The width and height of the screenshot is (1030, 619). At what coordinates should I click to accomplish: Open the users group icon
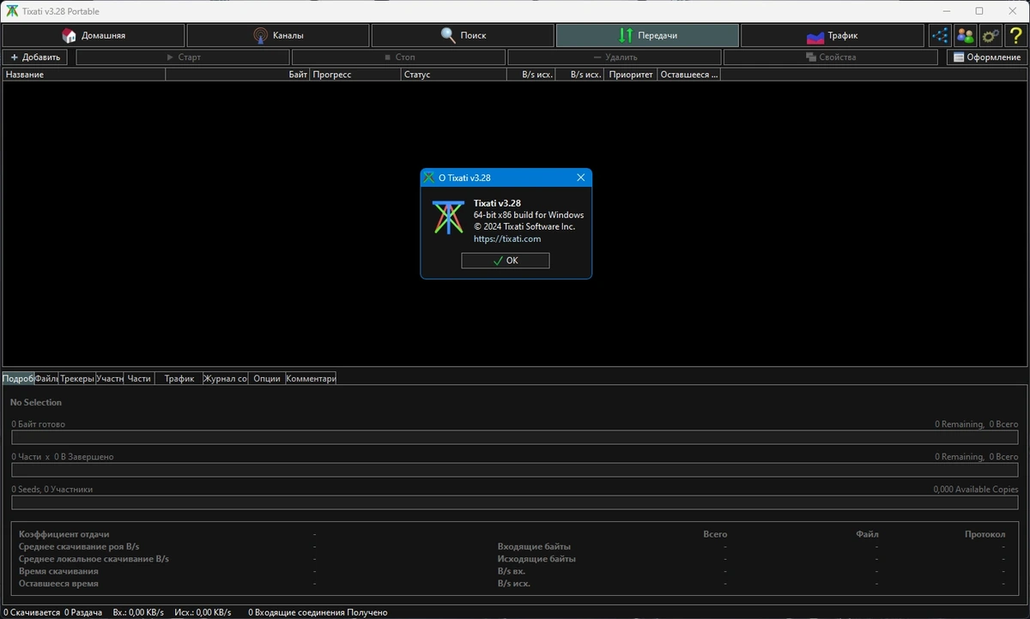[x=966, y=35]
